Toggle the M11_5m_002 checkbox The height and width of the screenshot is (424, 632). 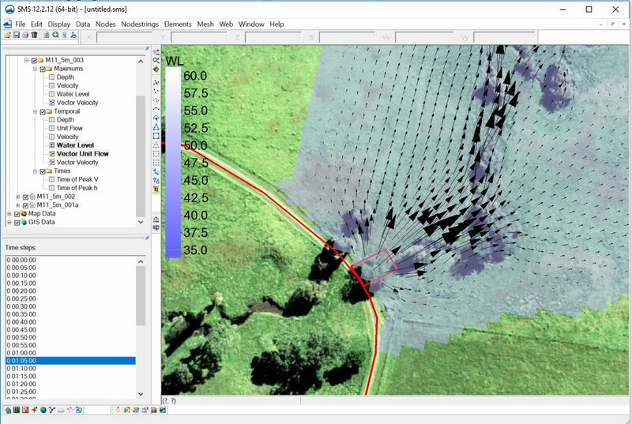tap(25, 197)
